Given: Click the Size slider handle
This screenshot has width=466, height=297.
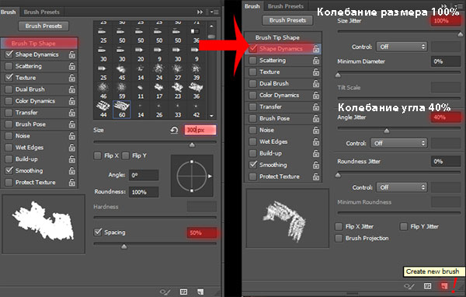Looking at the screenshot, I should click(192, 145).
